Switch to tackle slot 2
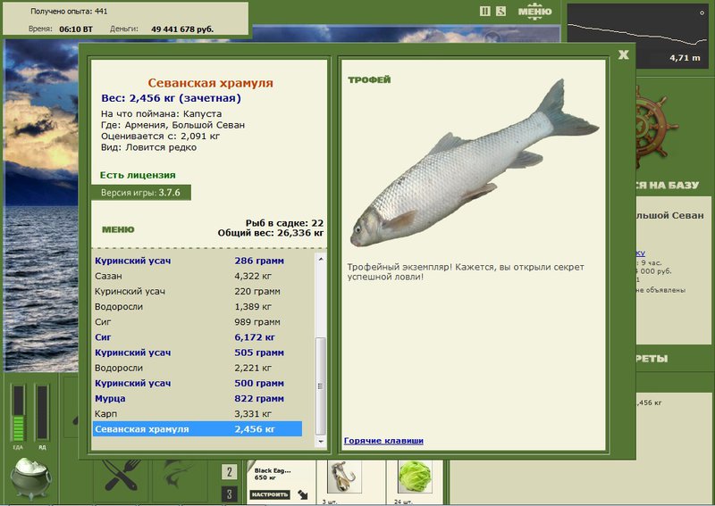Viewport: 715px width, 506px height. click(x=230, y=472)
